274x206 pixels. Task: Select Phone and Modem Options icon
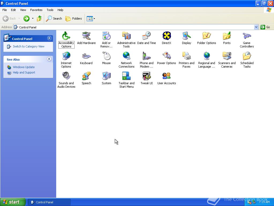point(146,60)
